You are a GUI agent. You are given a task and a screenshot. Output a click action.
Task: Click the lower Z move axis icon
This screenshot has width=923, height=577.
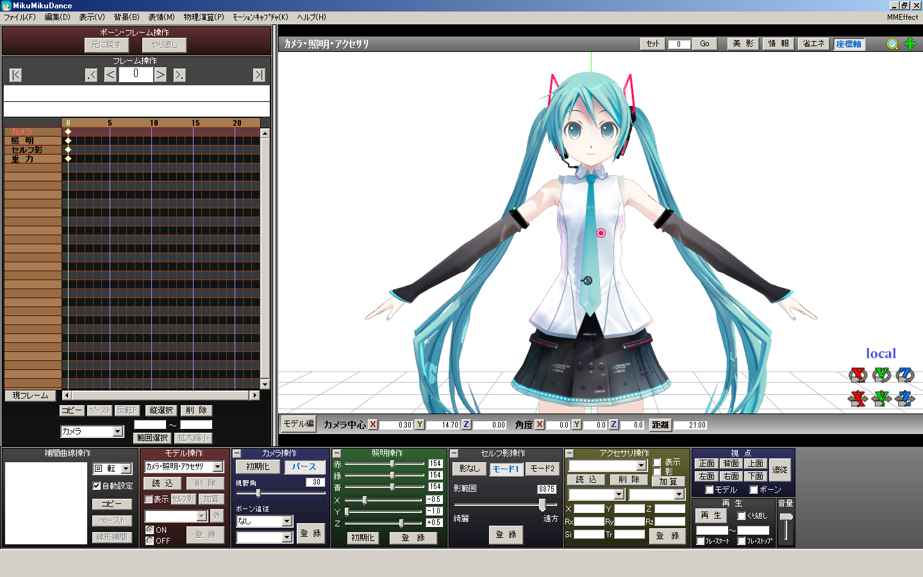(905, 398)
